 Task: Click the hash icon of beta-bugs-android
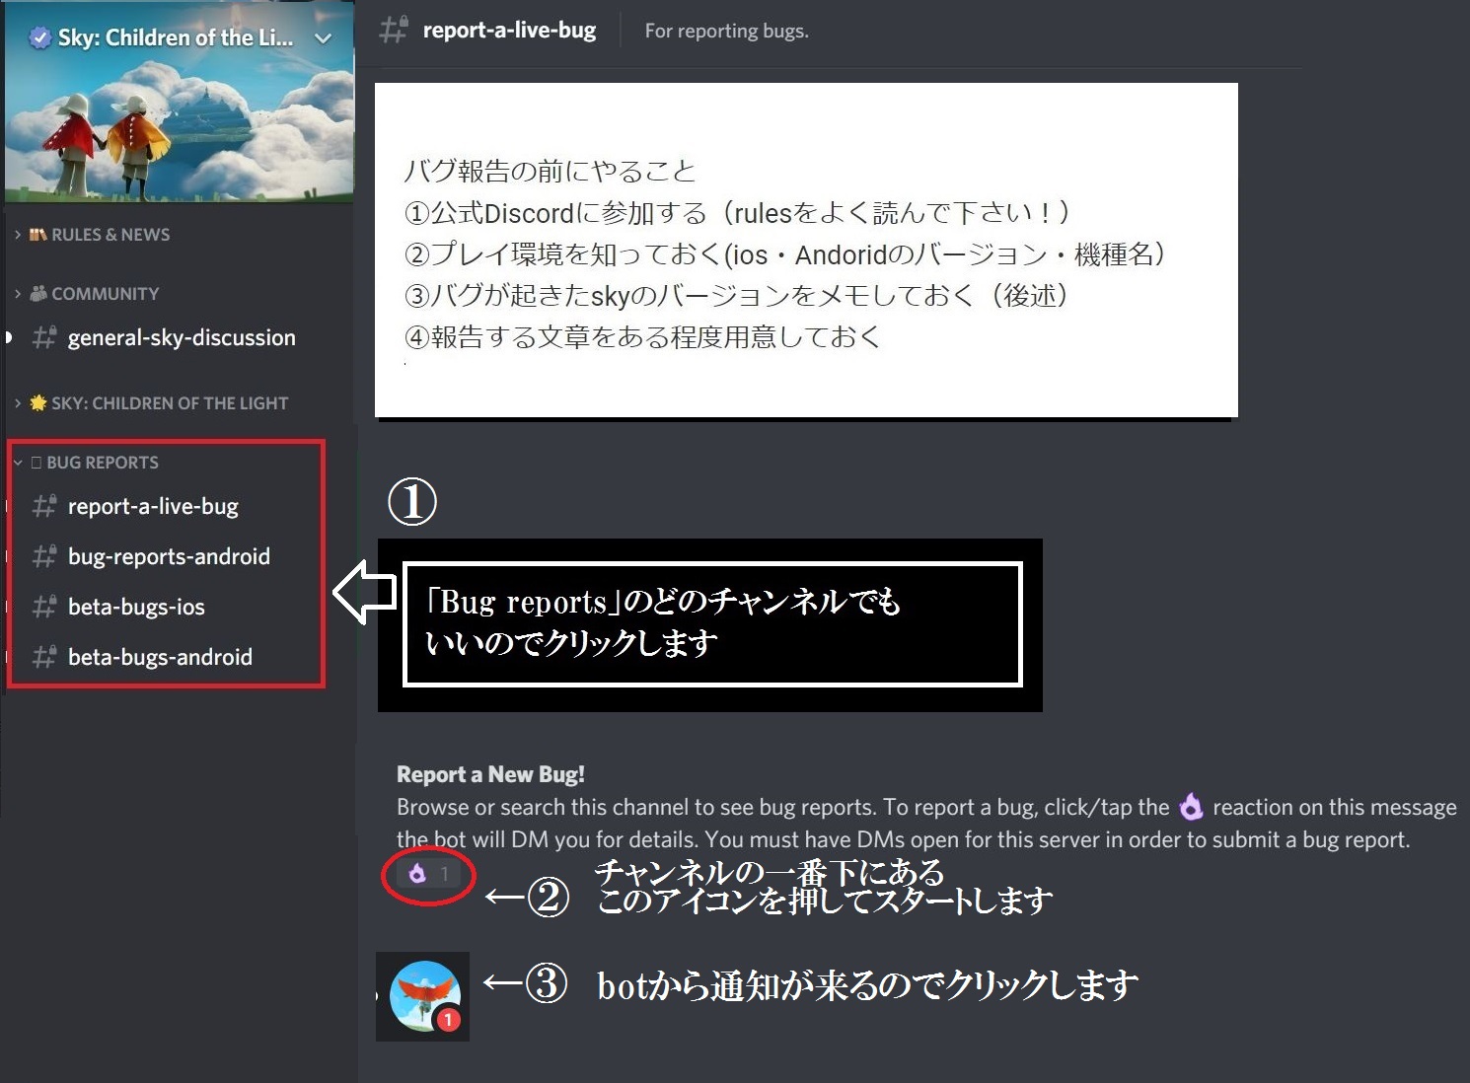[44, 658]
